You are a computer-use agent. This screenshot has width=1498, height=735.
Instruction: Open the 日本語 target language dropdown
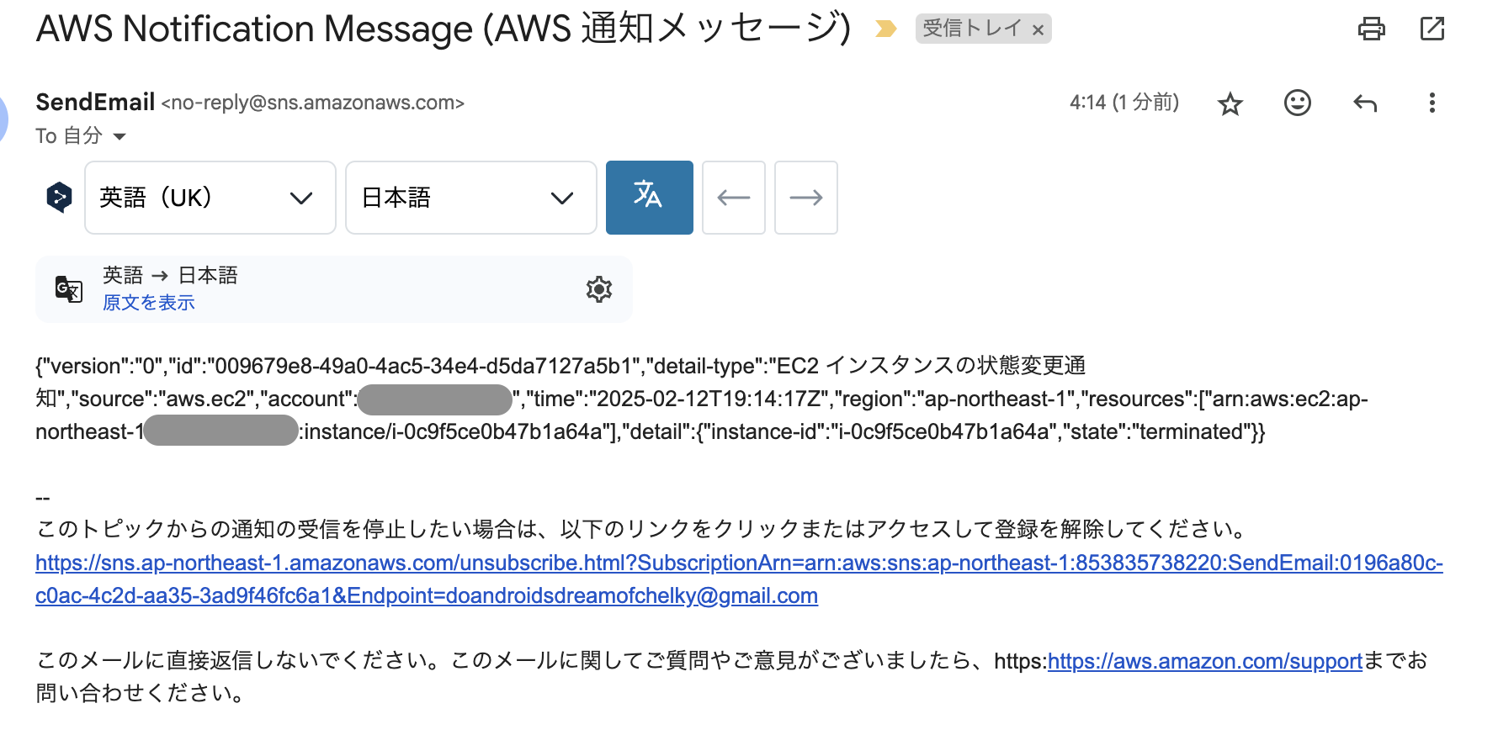(x=470, y=197)
